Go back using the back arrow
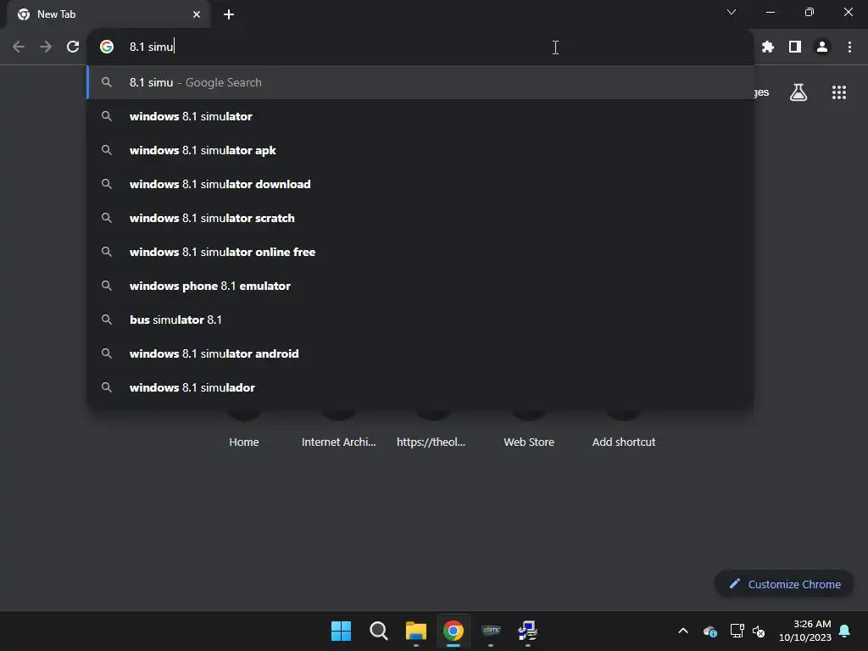The height and width of the screenshot is (651, 868). (x=19, y=47)
